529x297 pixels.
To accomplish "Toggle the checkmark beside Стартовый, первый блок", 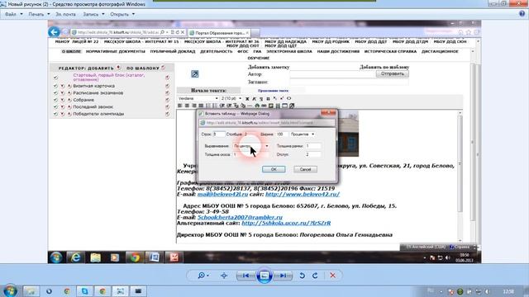I will pyautogui.click(x=55, y=78).
